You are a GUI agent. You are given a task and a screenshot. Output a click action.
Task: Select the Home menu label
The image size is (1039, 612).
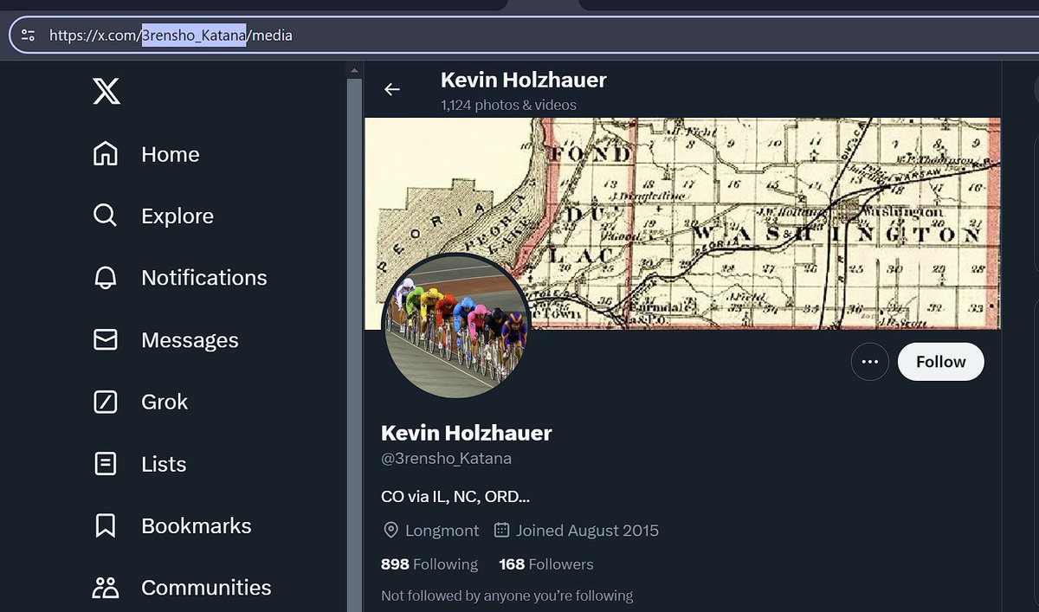pos(171,154)
